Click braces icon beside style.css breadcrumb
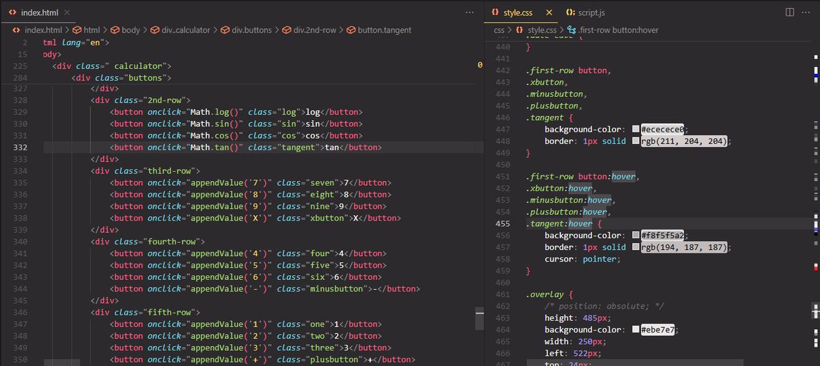Viewport: 820px width, 366px height. point(520,30)
